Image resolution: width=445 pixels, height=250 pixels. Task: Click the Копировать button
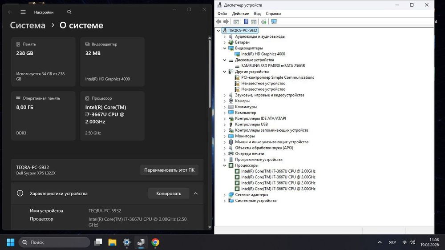(169, 193)
